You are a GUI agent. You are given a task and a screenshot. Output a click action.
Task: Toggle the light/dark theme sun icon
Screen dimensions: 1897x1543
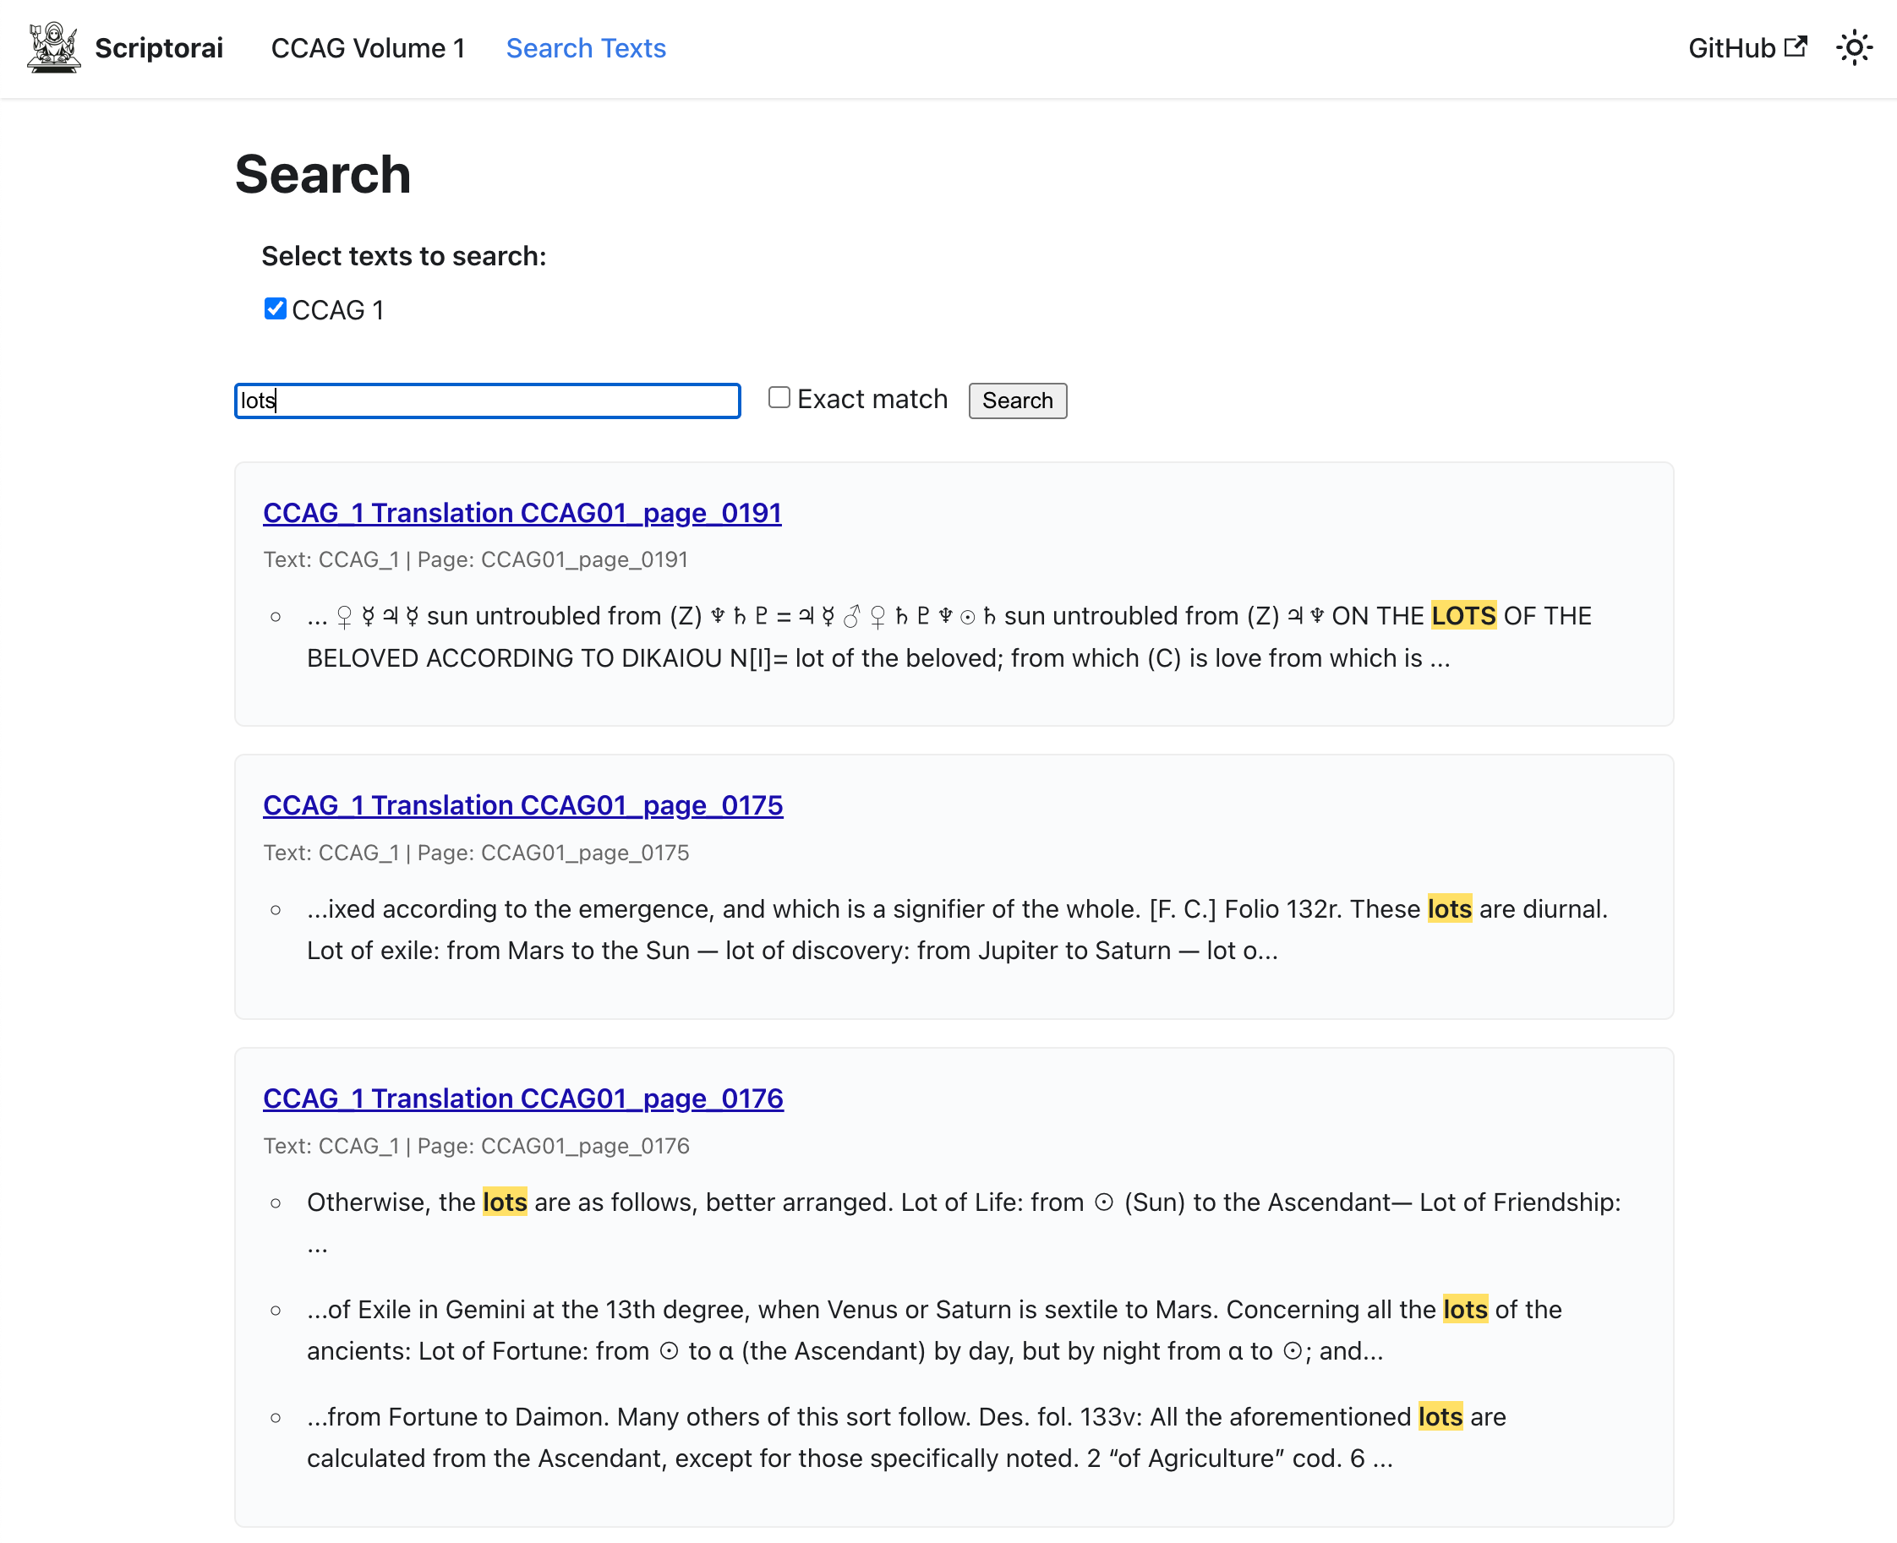(x=1853, y=48)
